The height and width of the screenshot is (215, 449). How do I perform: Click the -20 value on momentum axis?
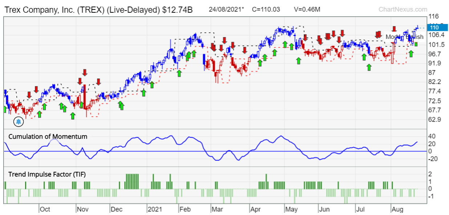click(434, 159)
